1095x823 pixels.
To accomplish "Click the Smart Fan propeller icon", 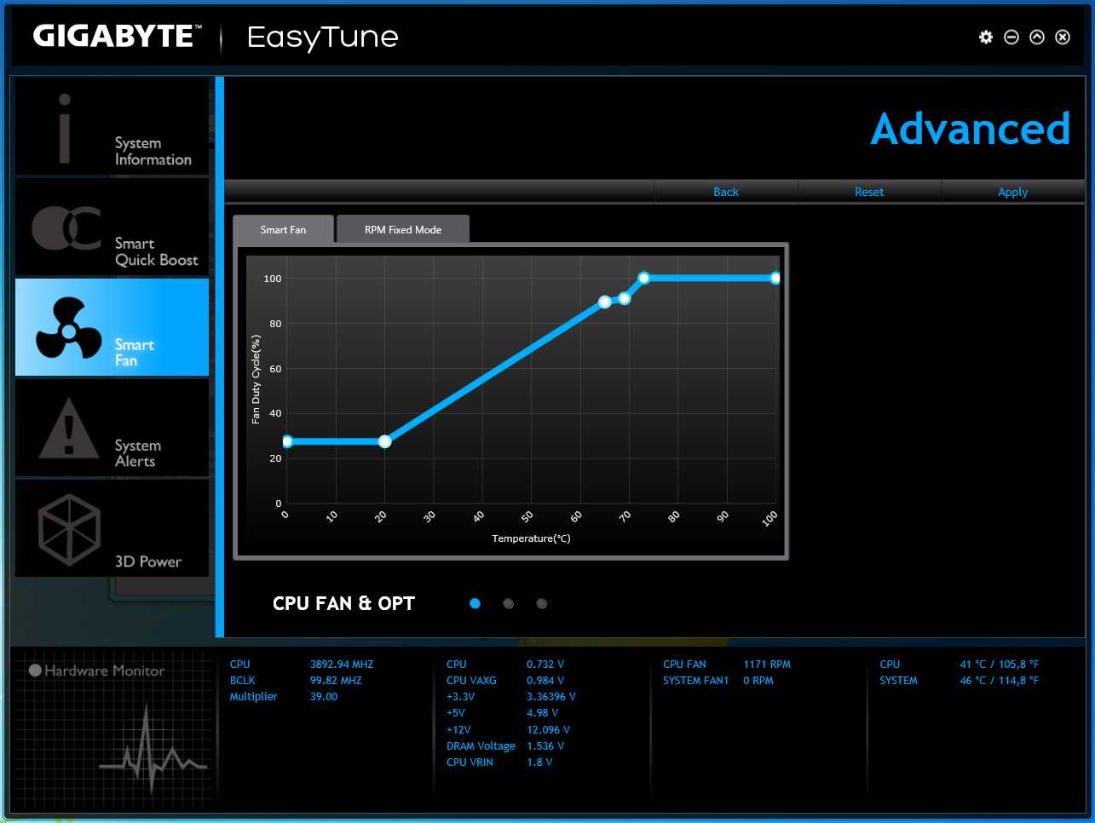I will click(x=68, y=328).
